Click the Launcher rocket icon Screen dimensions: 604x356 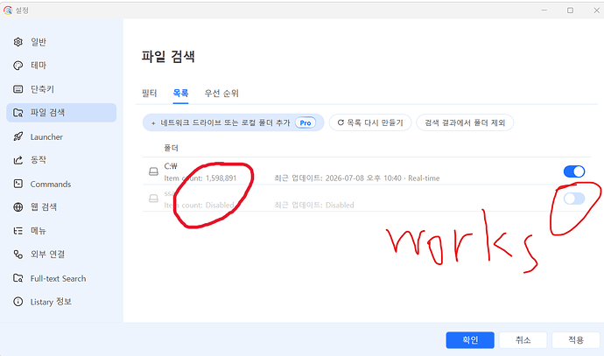coord(18,136)
